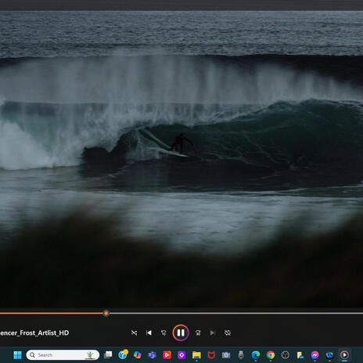
Task: Skip forward 30 seconds
Action: tap(198, 332)
